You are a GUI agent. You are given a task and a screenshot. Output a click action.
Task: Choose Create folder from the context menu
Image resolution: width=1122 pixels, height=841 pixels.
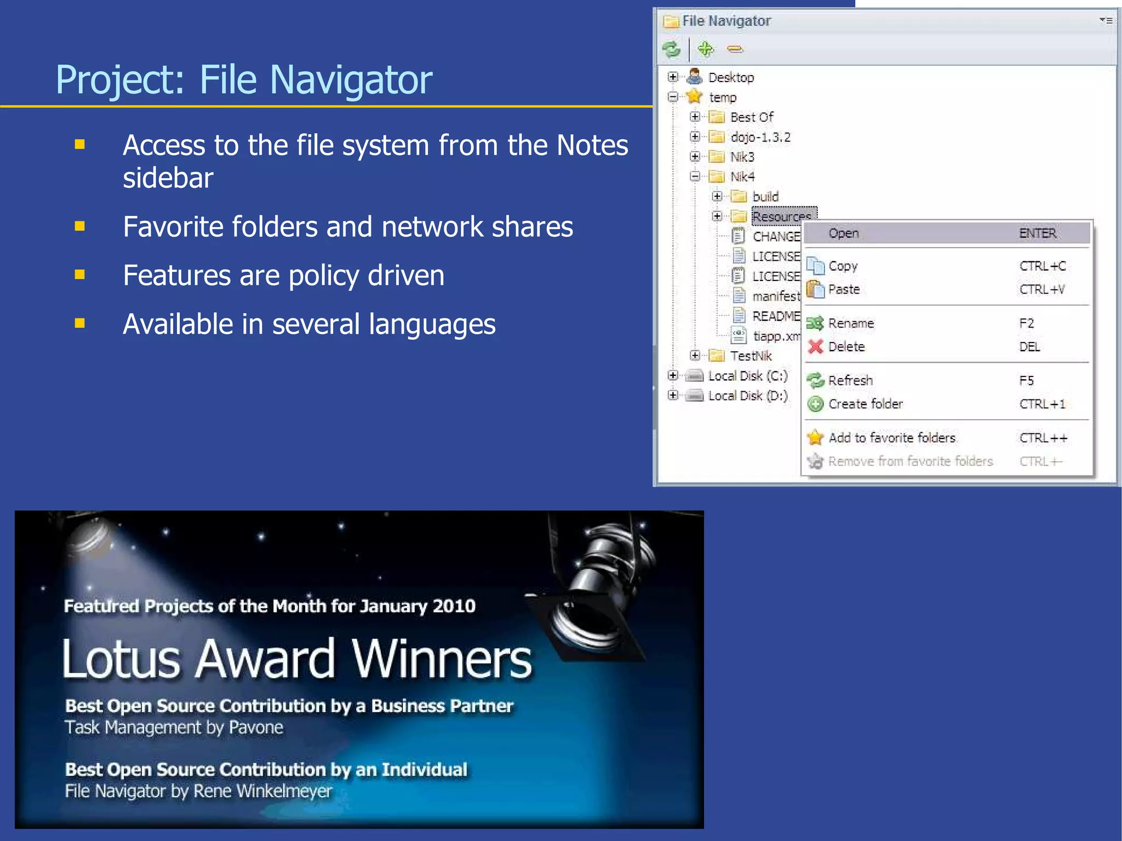pyautogui.click(x=947, y=404)
